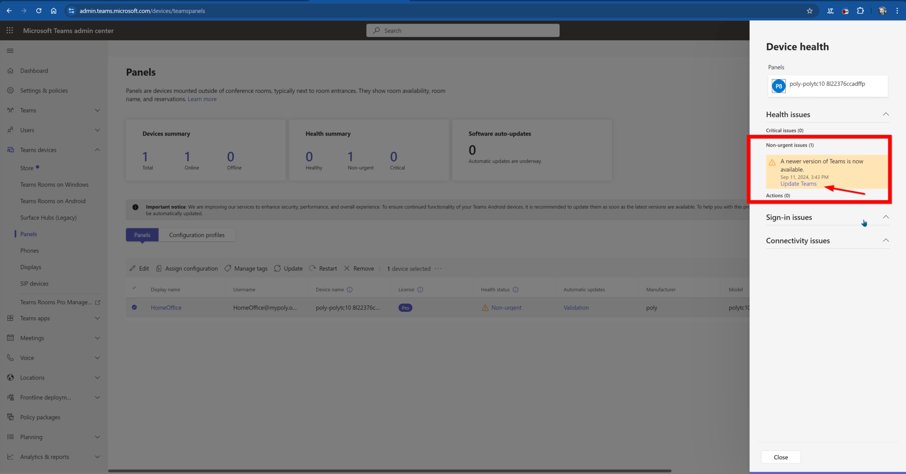Uncheck the HomeOffice device row checkbox
The width and height of the screenshot is (906, 474).
134,307
